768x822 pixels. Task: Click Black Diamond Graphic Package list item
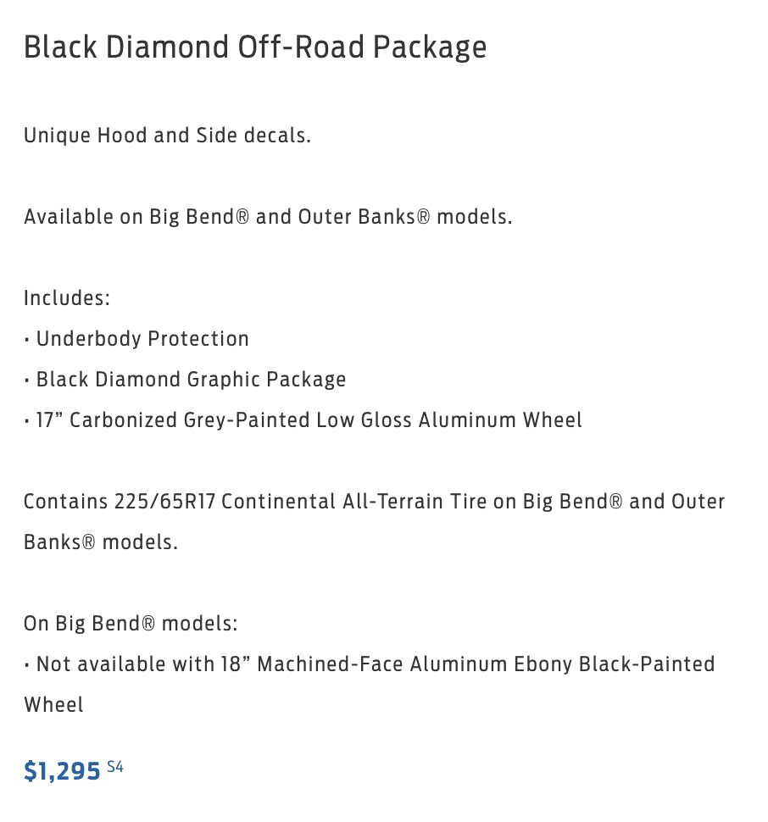tap(191, 380)
